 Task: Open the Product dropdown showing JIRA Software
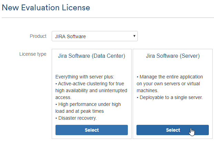[x=95, y=36]
